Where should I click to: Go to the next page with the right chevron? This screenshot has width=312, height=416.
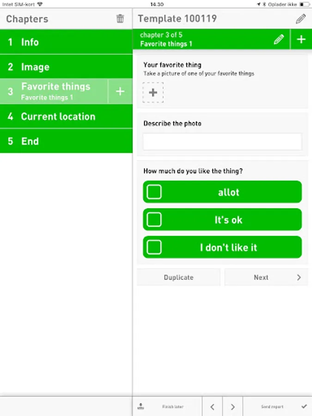[x=232, y=407]
